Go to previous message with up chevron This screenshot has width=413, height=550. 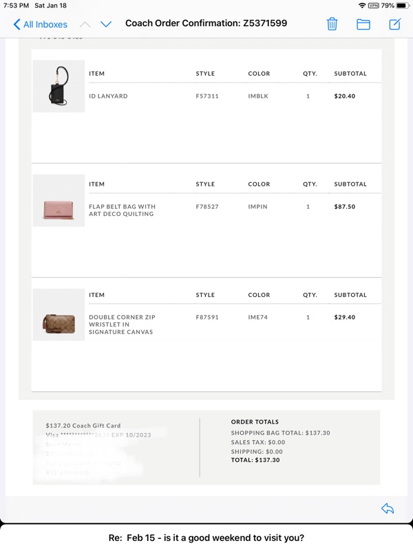pos(85,24)
